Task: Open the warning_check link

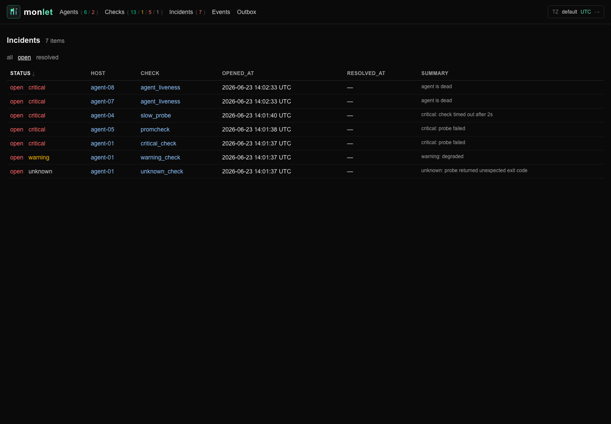Action: tap(160, 157)
